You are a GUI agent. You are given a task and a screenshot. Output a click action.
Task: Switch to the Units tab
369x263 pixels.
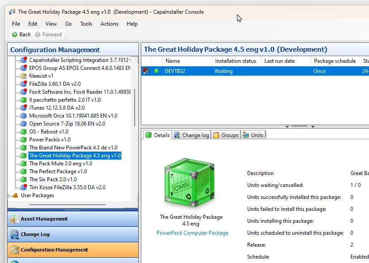coord(253,135)
